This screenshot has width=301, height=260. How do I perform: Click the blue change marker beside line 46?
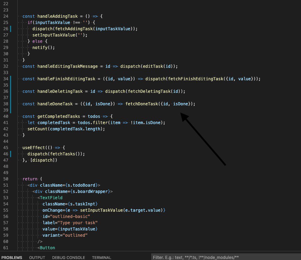(10, 154)
